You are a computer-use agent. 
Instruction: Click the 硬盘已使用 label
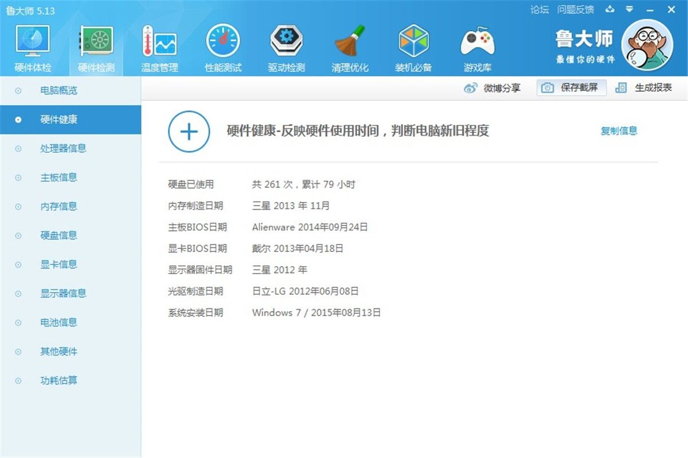pos(191,184)
